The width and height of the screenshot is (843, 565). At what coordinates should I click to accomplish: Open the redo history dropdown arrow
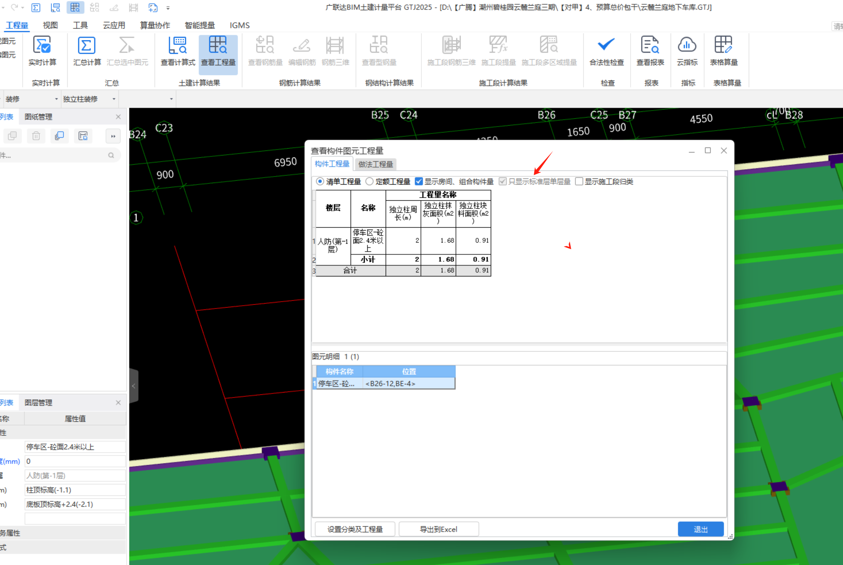[23, 7]
